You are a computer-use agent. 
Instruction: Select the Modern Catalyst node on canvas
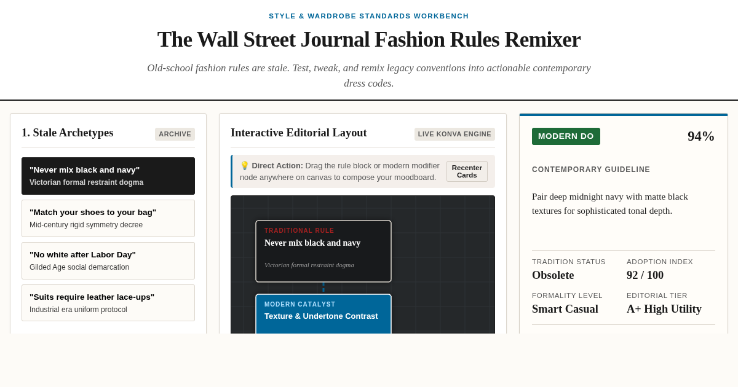pyautogui.click(x=323, y=314)
